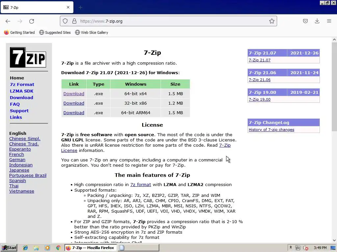Switch language to Esperanto

[x=20, y=149]
